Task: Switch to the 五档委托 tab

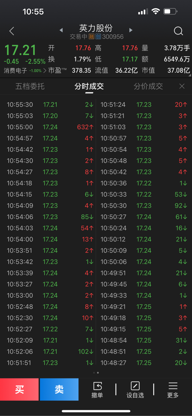Action: [30, 86]
